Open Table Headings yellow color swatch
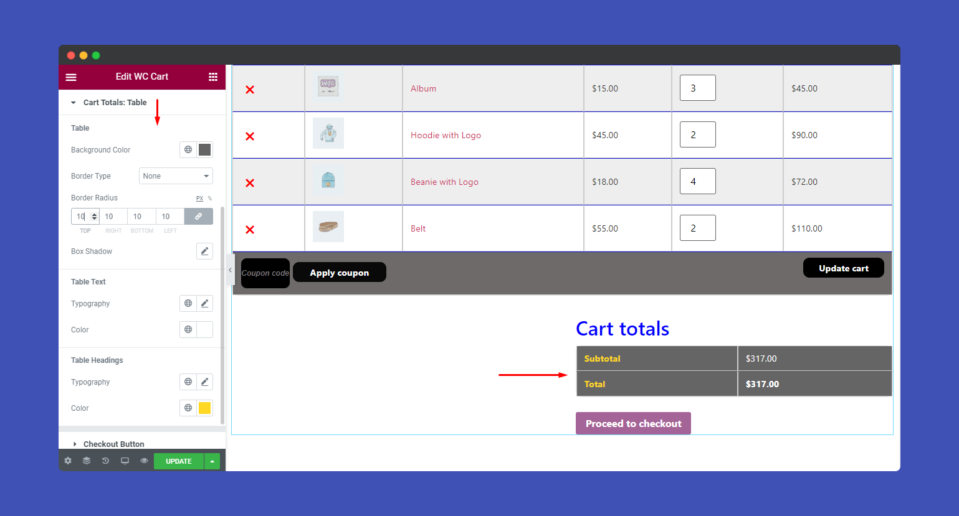 pos(204,408)
